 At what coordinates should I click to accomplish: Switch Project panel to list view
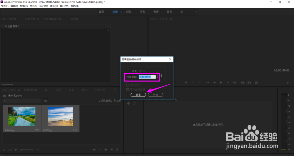coord(10,150)
